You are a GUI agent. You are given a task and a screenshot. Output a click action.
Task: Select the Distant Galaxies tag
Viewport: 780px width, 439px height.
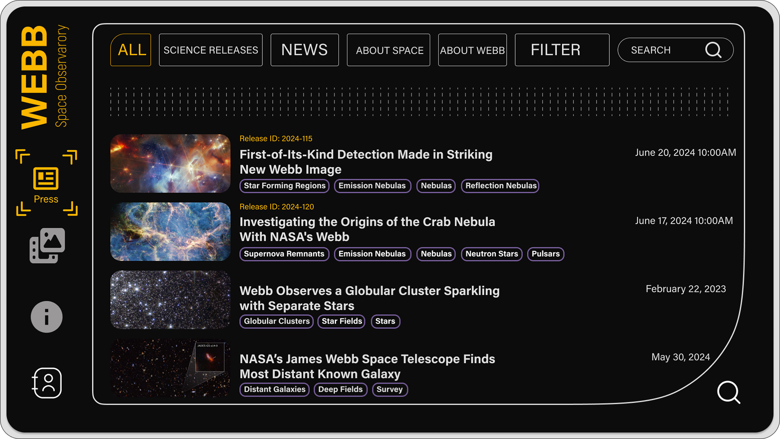point(275,389)
